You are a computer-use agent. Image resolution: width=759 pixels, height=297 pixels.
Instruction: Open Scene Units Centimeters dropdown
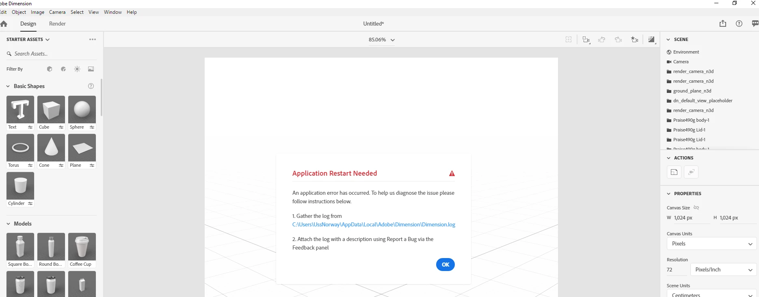711,293
